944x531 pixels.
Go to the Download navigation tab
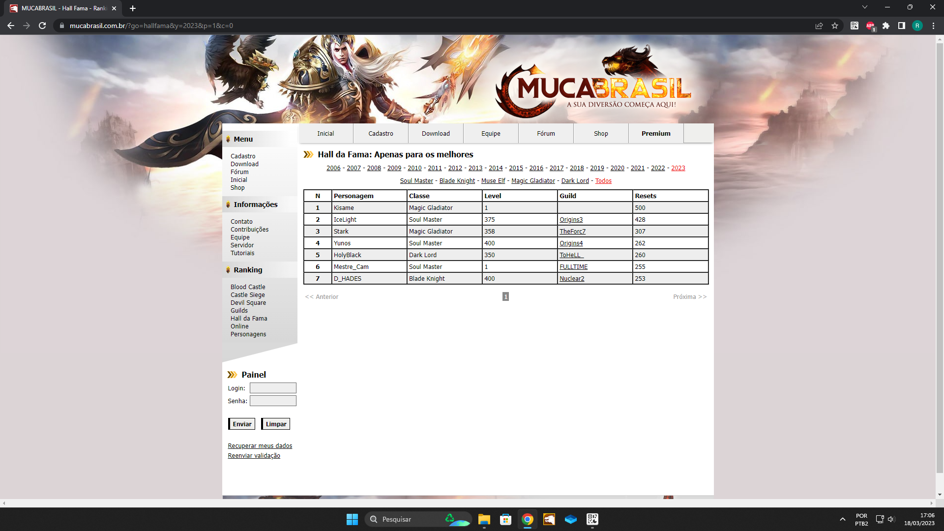[x=435, y=133]
